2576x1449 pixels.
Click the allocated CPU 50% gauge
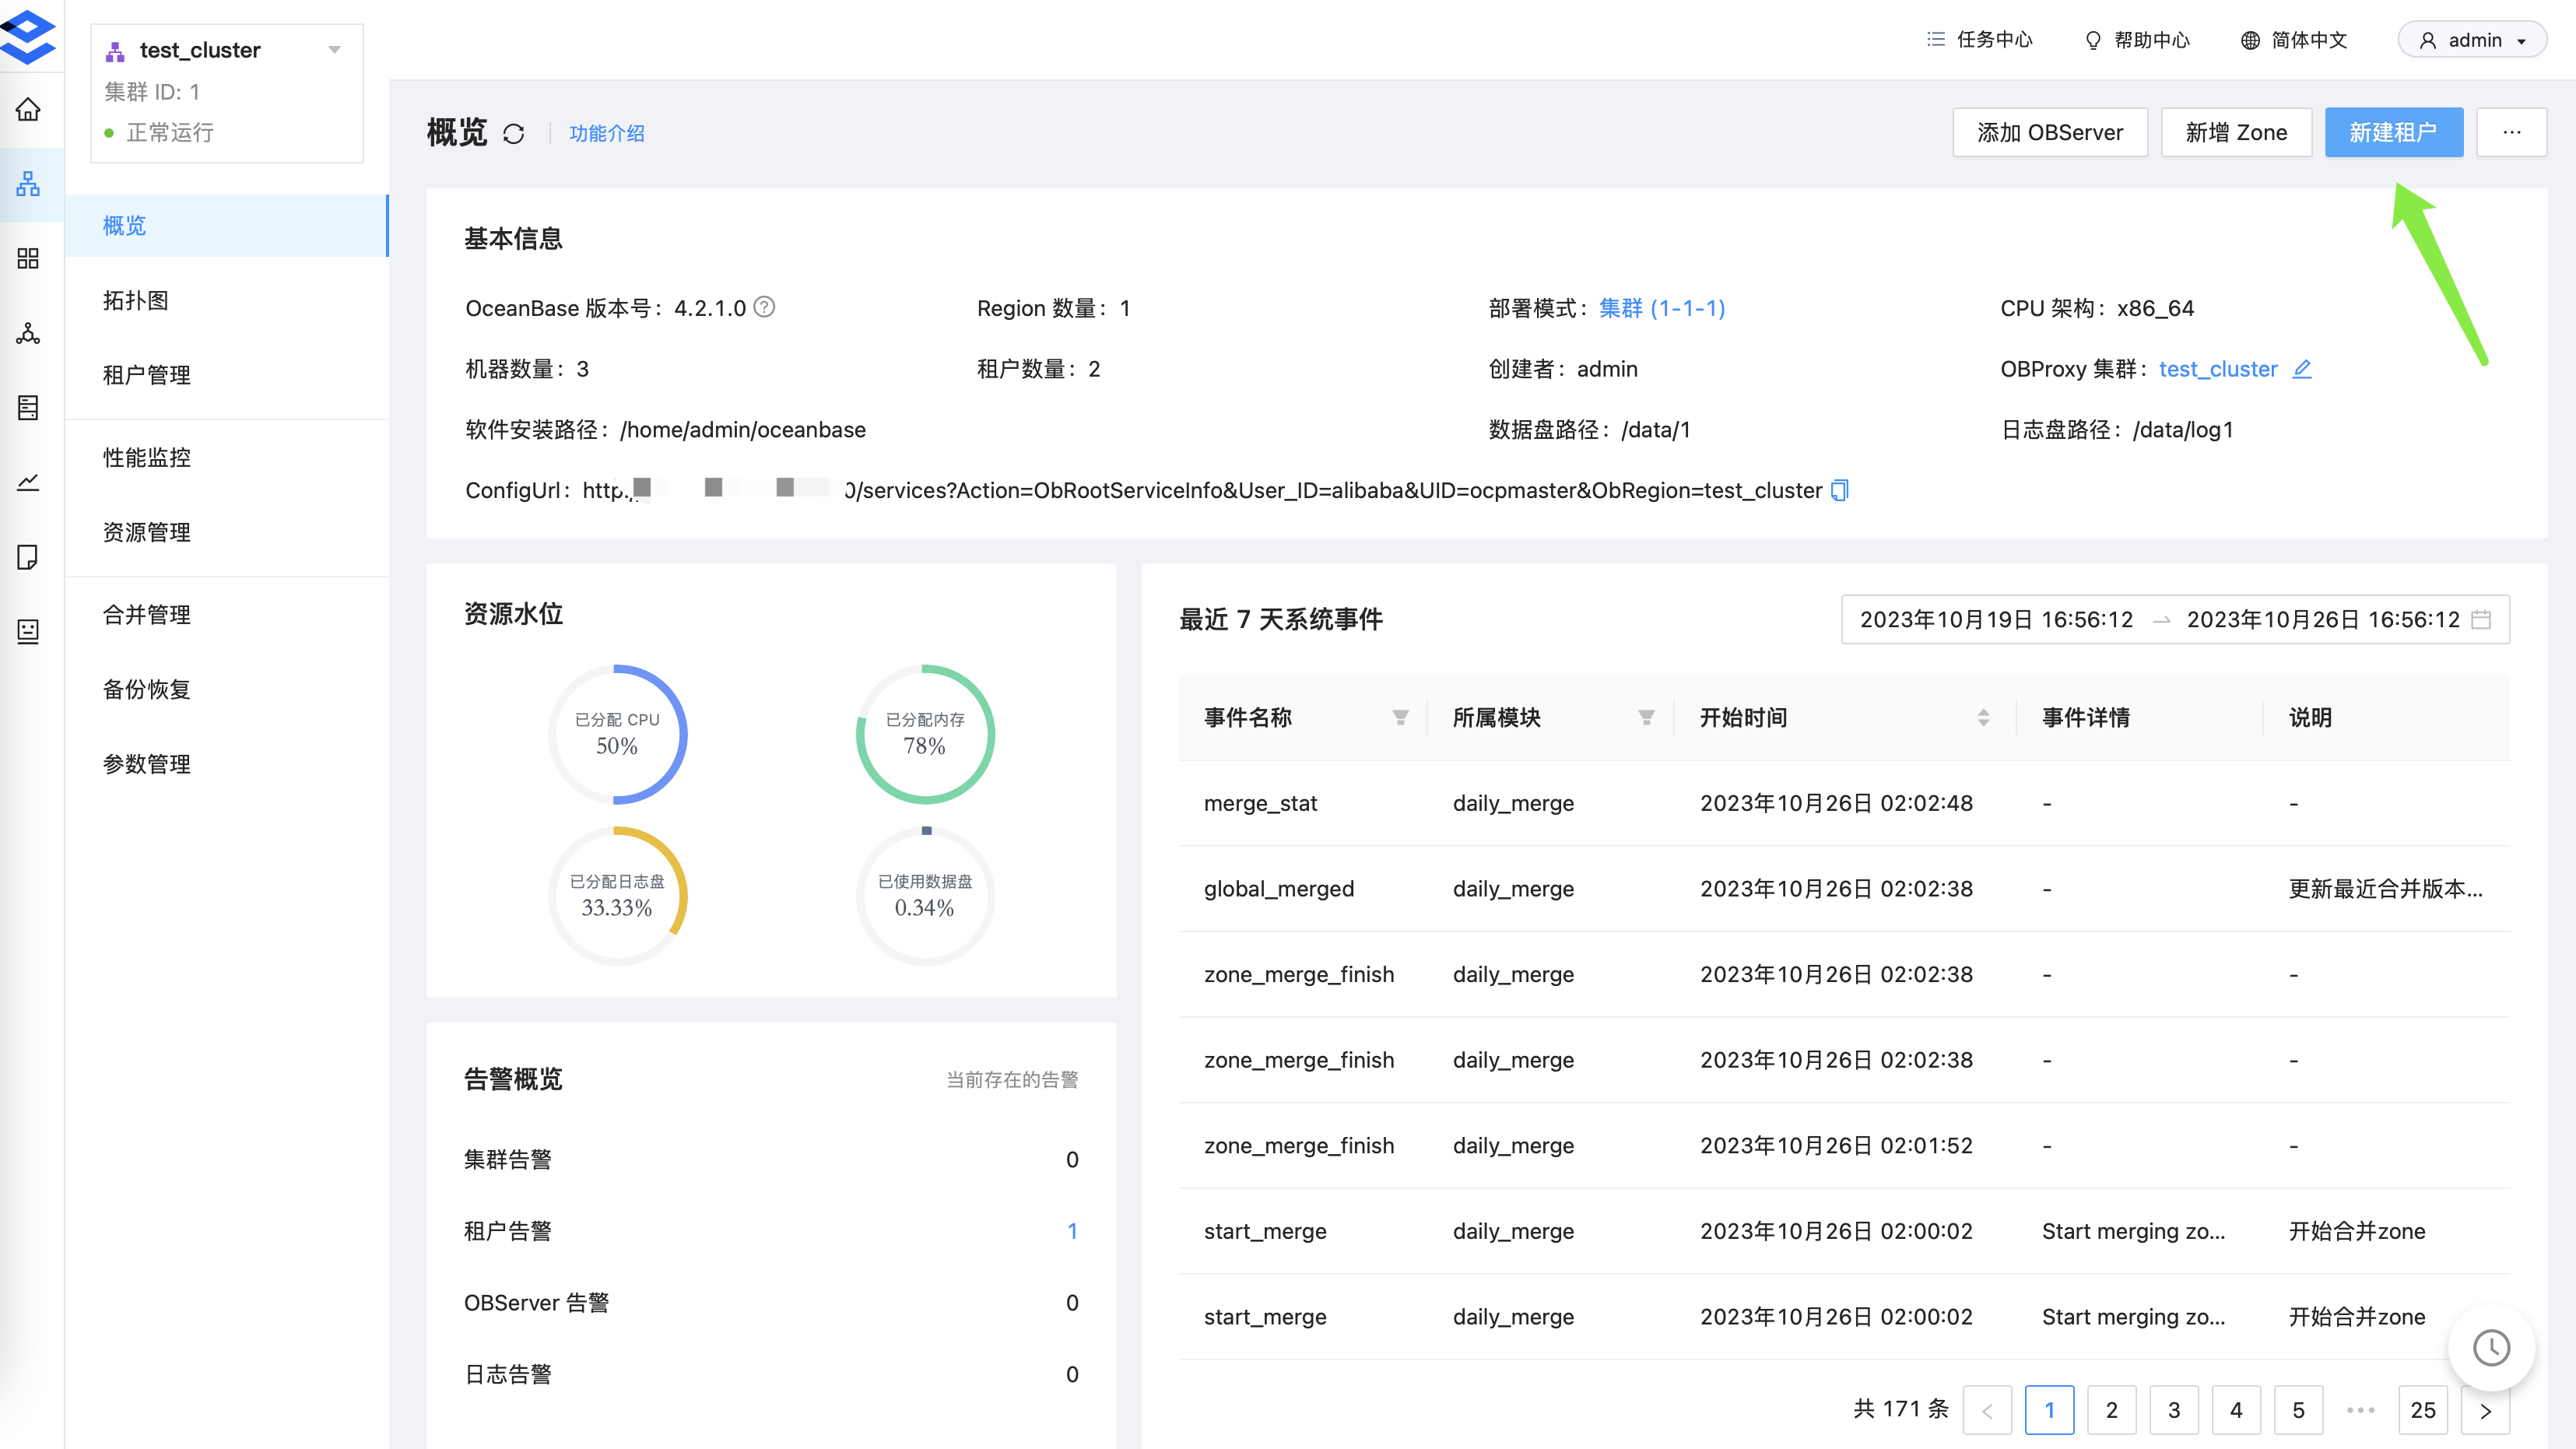click(x=617, y=734)
